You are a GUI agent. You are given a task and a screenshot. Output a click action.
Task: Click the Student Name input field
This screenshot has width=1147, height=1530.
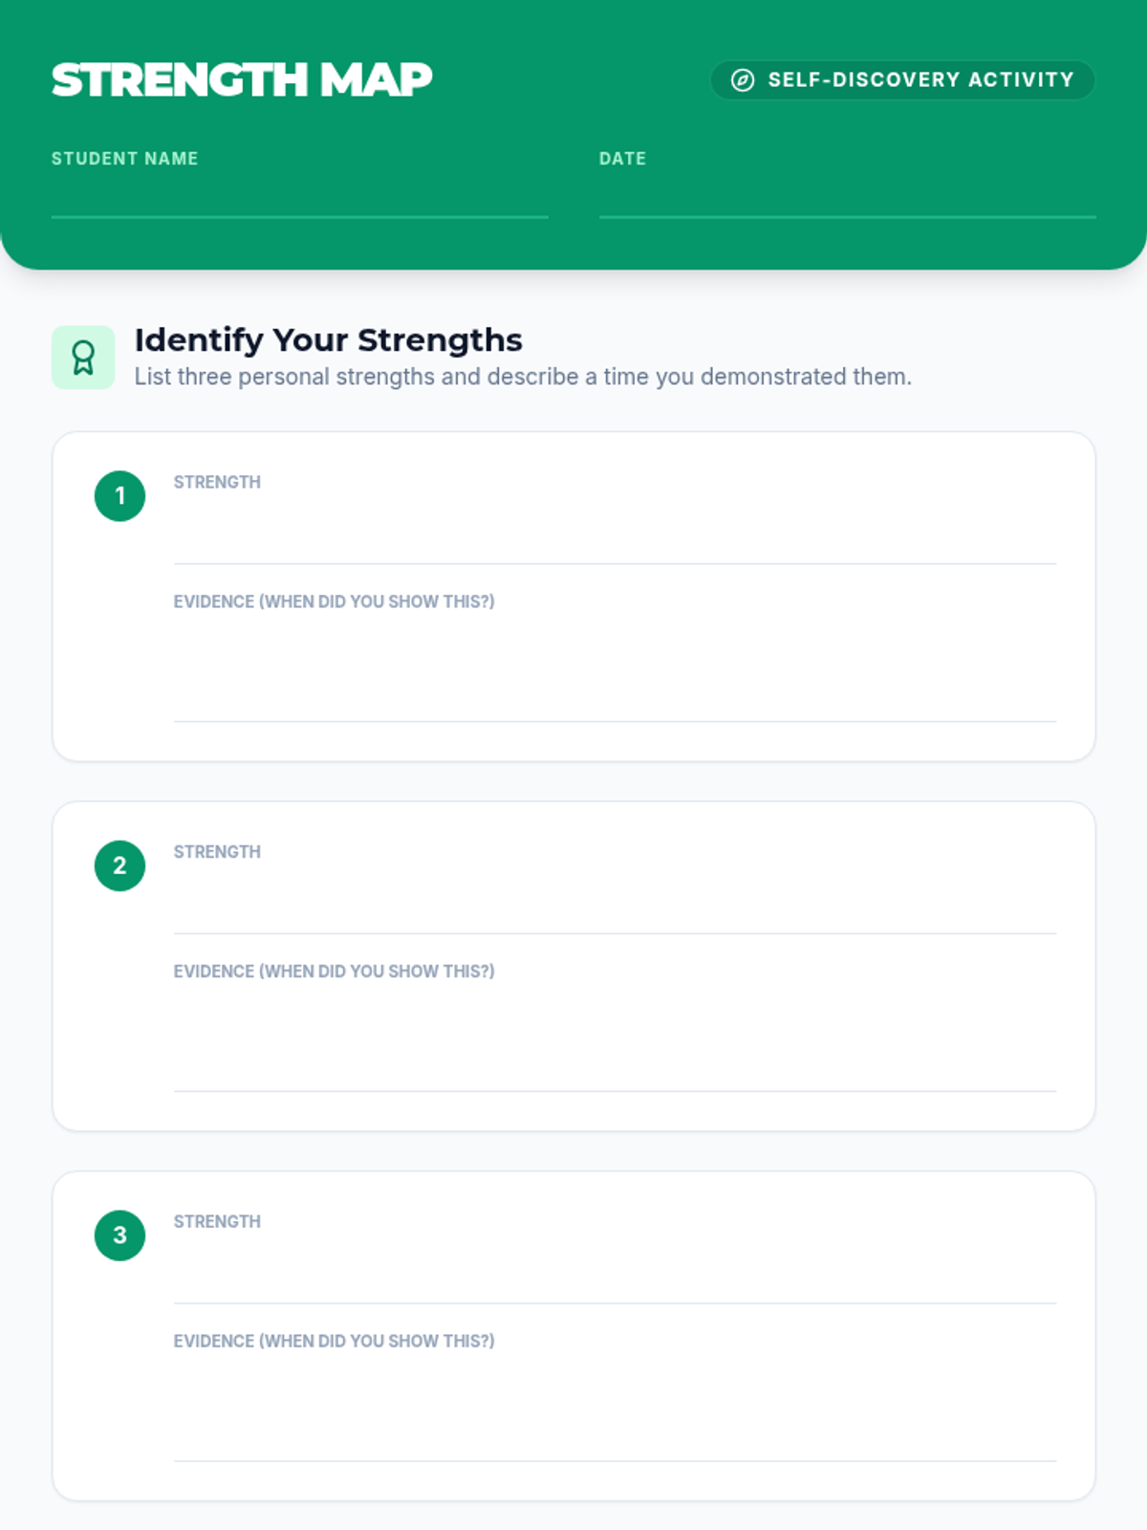(x=299, y=198)
